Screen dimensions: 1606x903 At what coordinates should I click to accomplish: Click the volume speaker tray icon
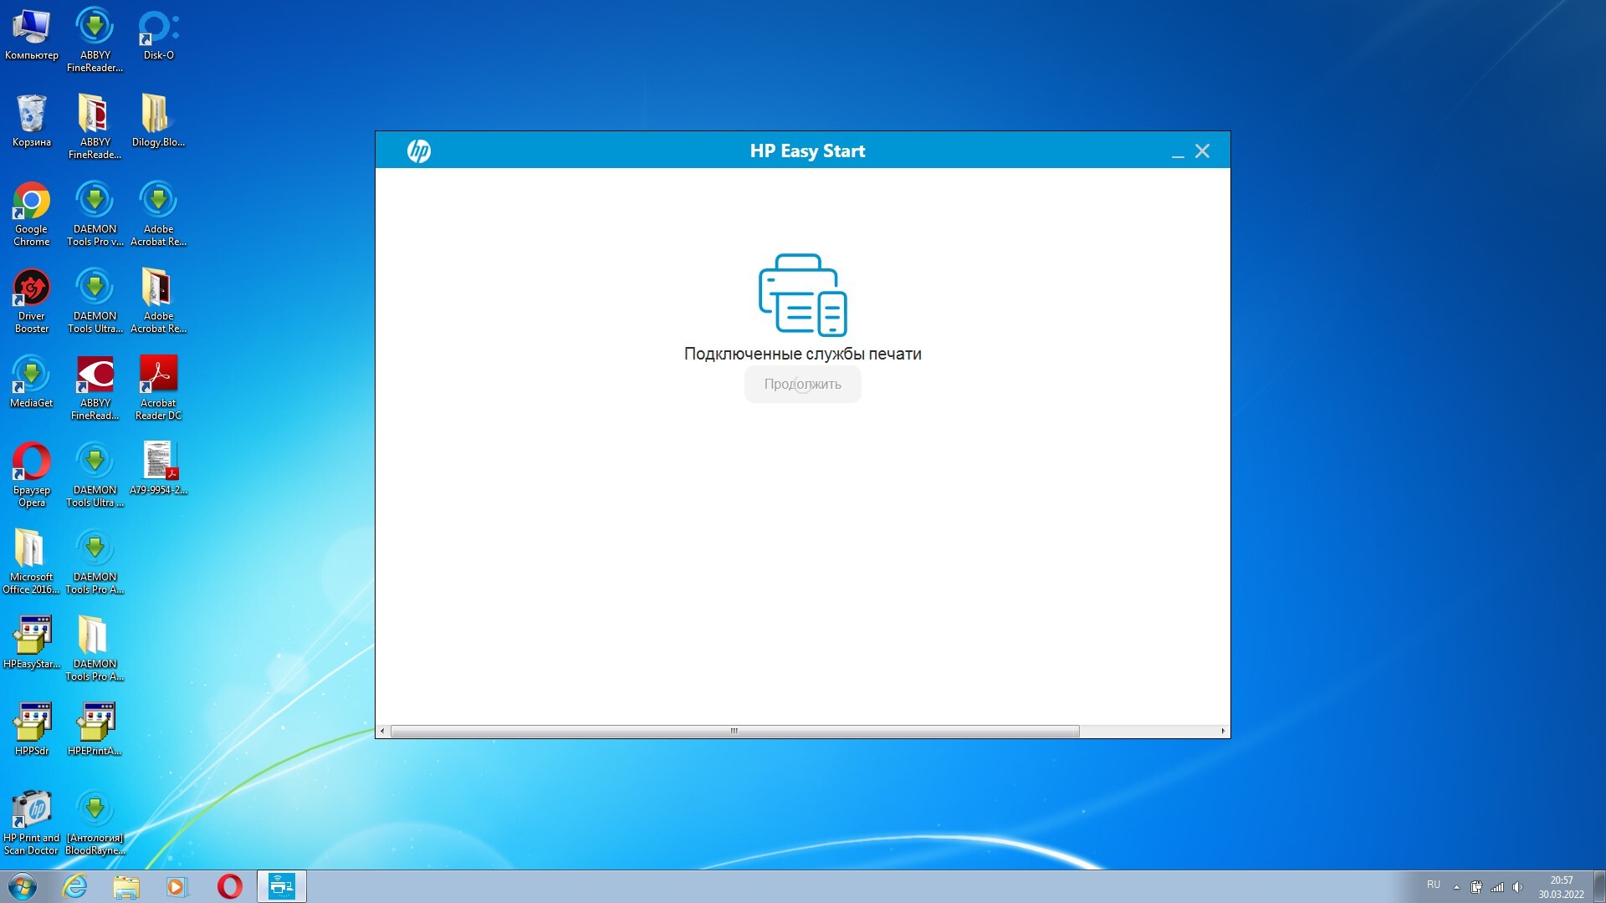tap(1517, 887)
